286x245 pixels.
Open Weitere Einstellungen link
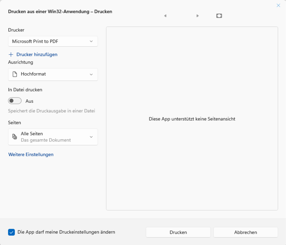(x=31, y=154)
